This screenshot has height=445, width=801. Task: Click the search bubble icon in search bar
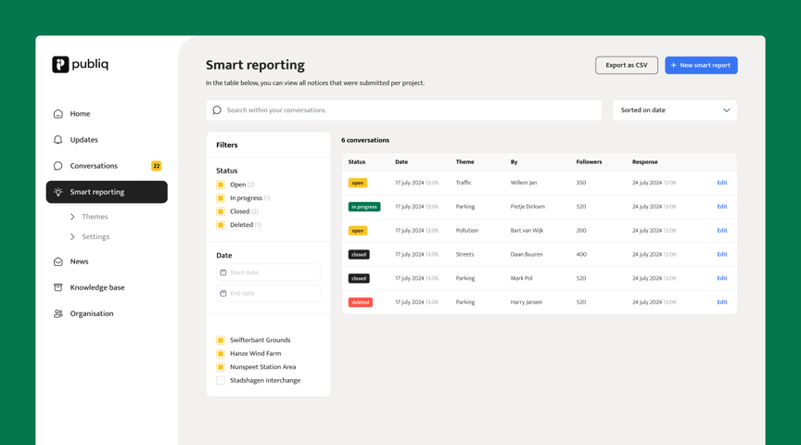[217, 109]
